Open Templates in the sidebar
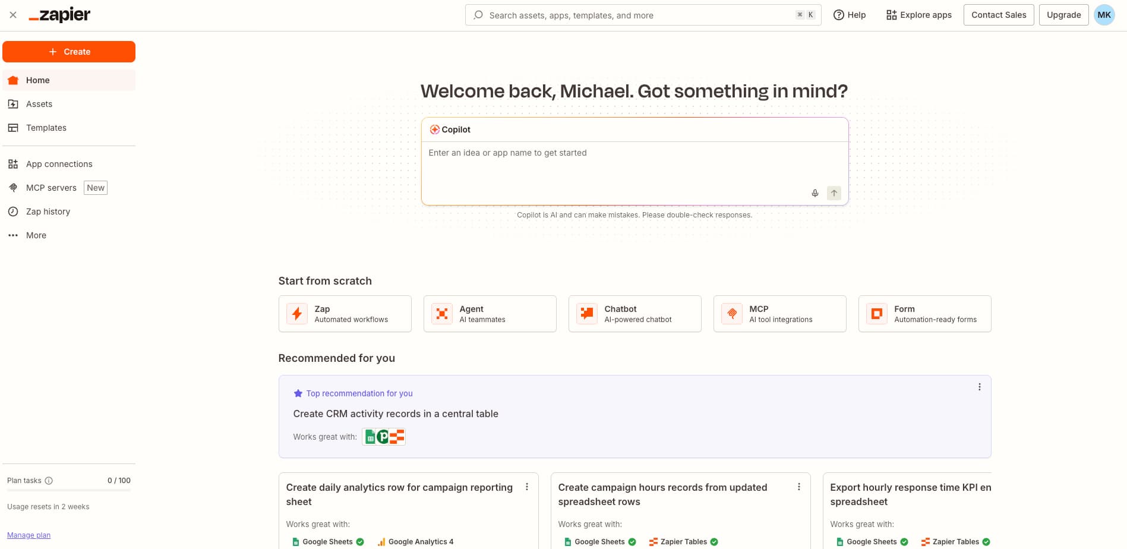This screenshot has width=1127, height=549. point(69,128)
